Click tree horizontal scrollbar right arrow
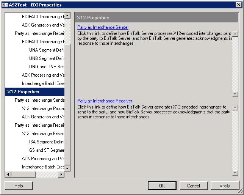244x195 pixels. tap(61, 174)
